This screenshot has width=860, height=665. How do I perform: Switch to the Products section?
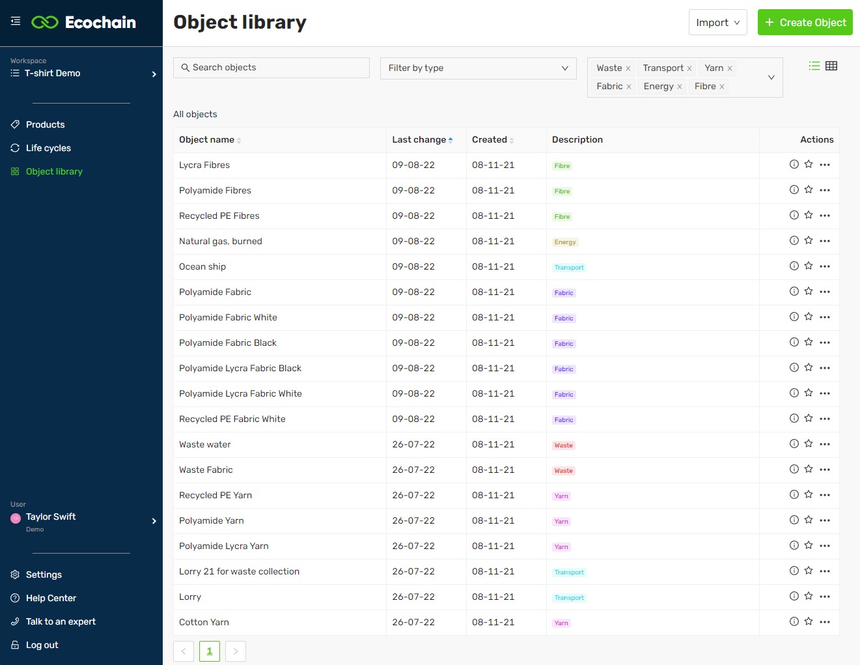pyautogui.click(x=45, y=124)
